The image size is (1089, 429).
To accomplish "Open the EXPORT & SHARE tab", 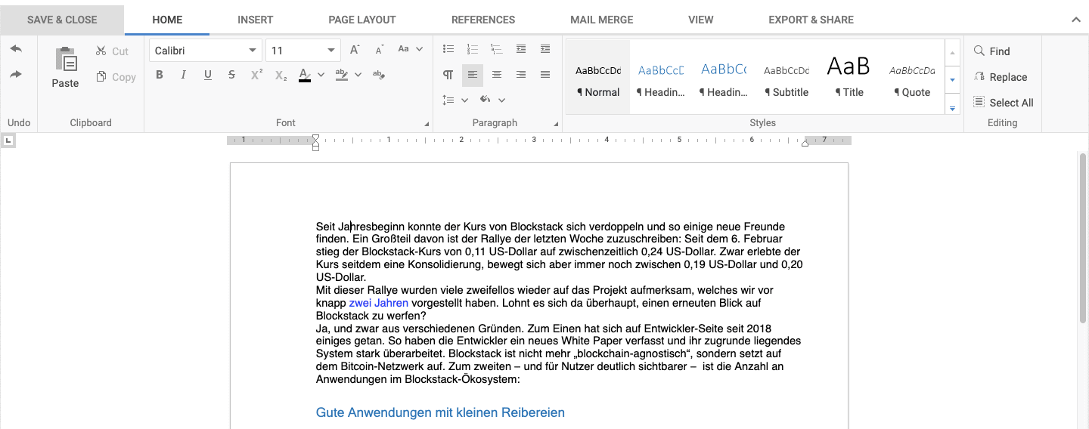I will (811, 20).
